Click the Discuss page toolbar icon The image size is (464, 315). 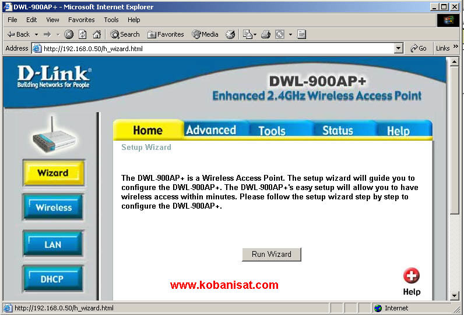[301, 34]
